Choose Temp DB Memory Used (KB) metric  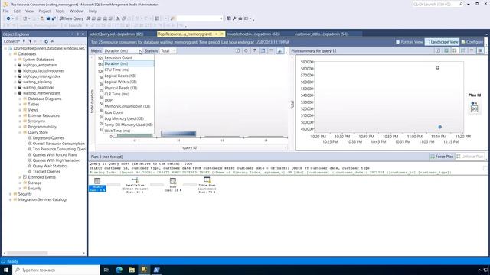point(129,125)
